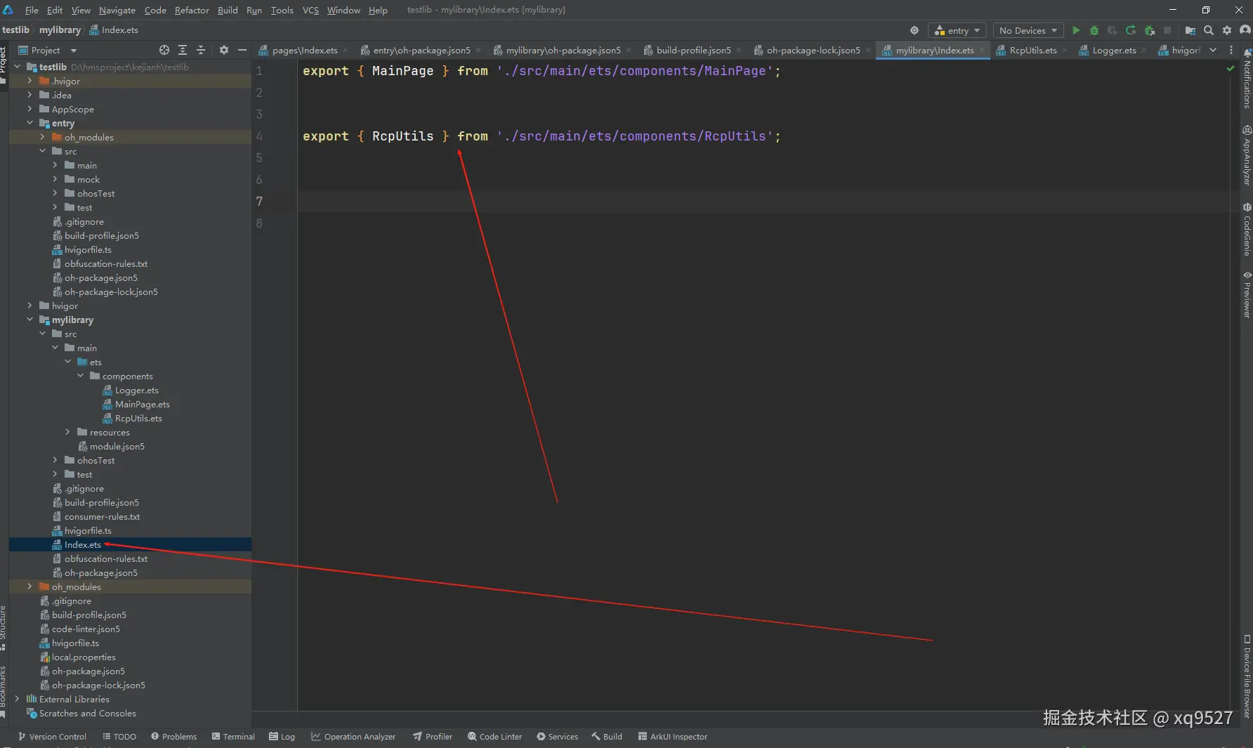
Task: Click the green inspection checkmark in the editor
Action: [1230, 69]
